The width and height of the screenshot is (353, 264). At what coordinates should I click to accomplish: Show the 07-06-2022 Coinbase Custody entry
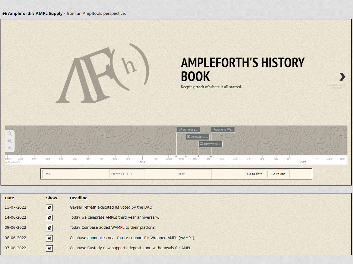(x=49, y=248)
